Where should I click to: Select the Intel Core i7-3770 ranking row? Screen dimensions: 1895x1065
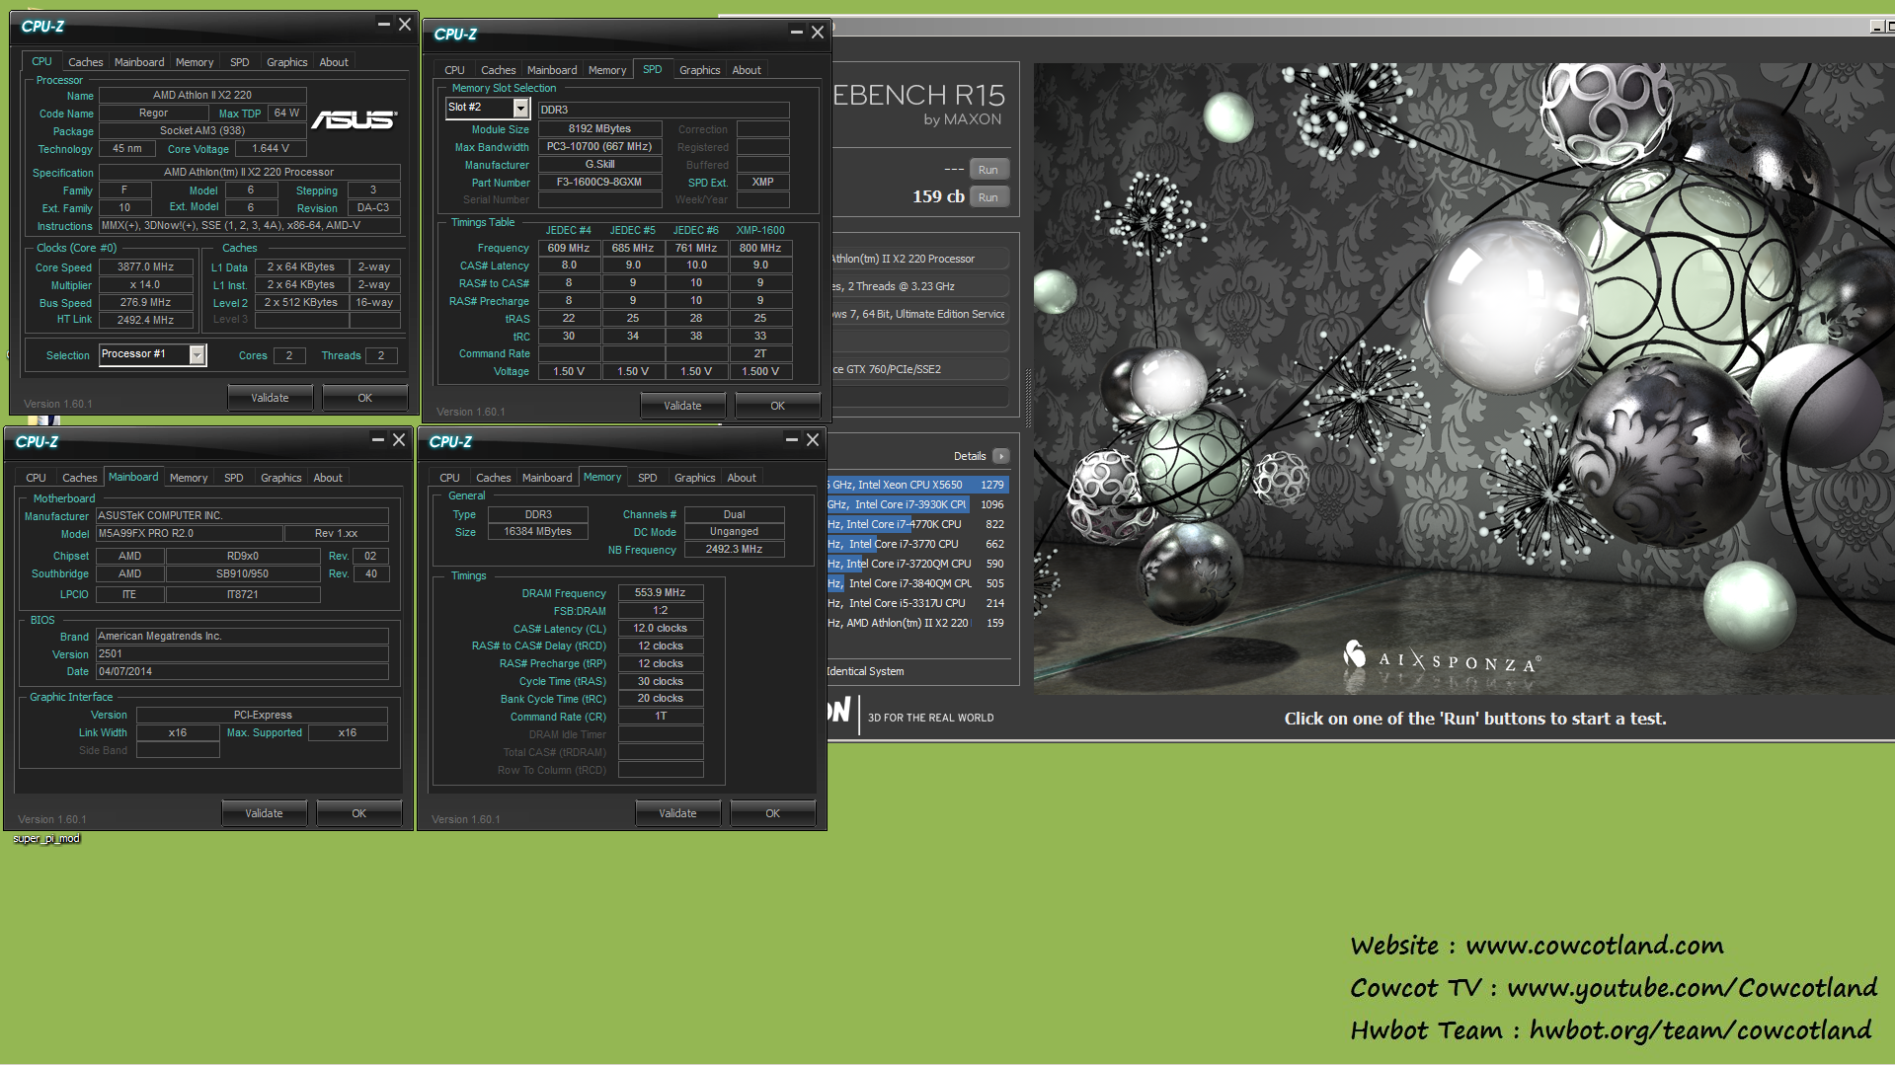point(918,544)
